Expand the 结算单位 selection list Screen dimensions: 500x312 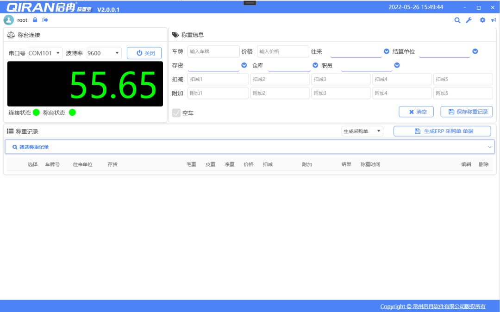click(x=475, y=51)
